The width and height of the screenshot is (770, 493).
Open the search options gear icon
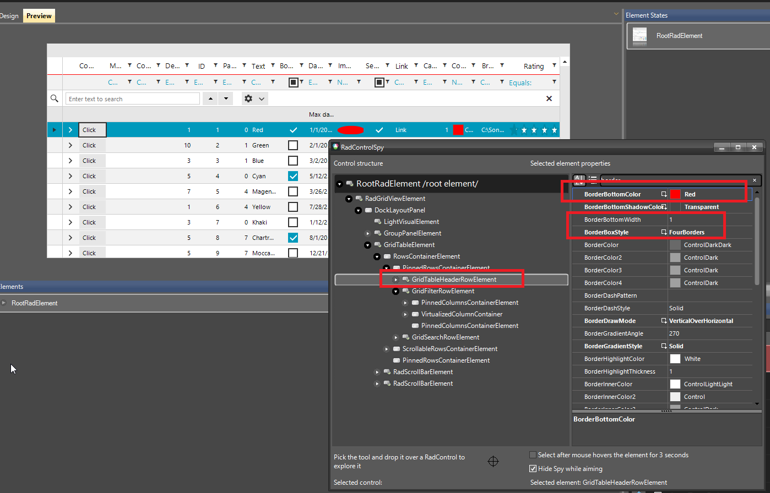tap(250, 98)
